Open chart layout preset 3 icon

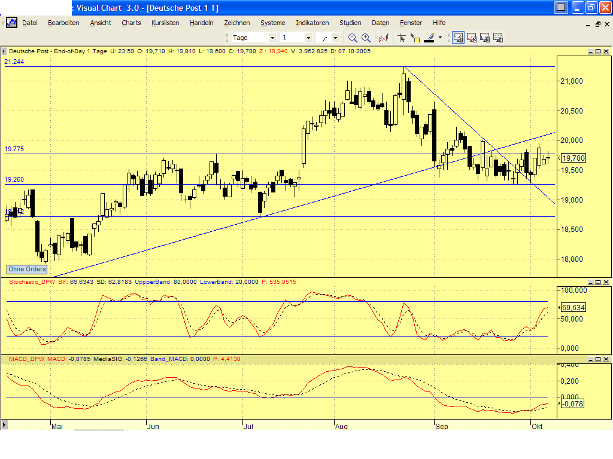485,37
